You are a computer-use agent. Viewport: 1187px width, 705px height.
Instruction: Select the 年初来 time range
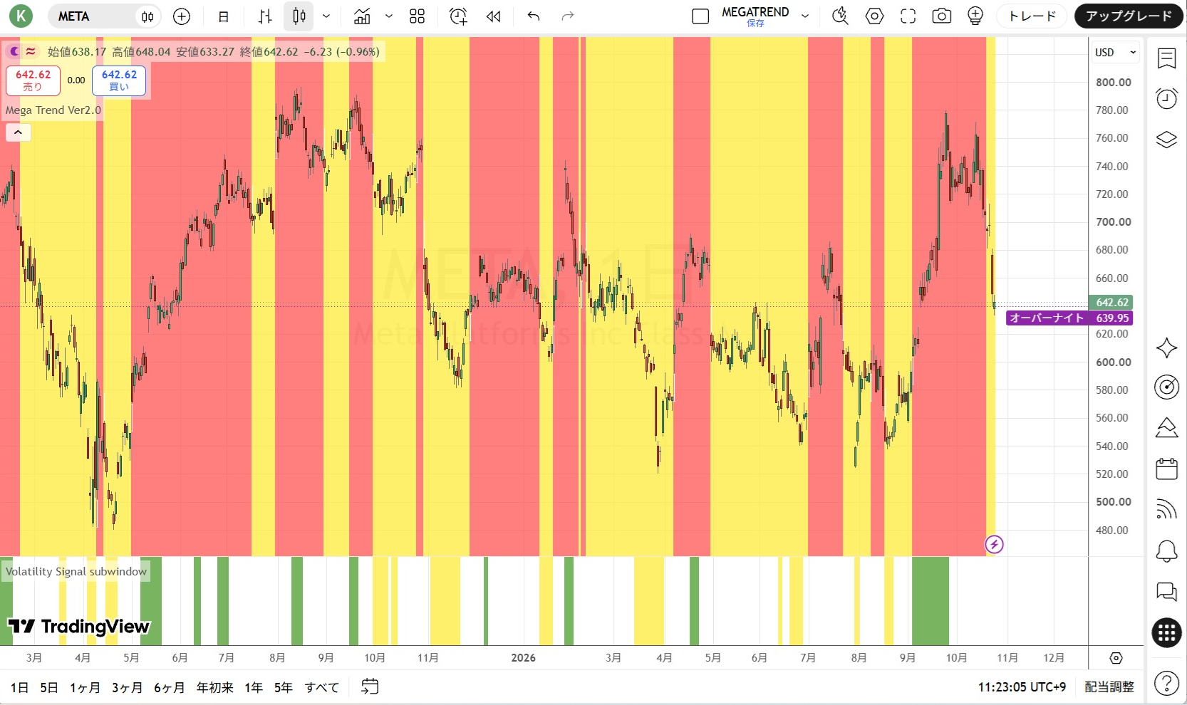click(x=215, y=687)
